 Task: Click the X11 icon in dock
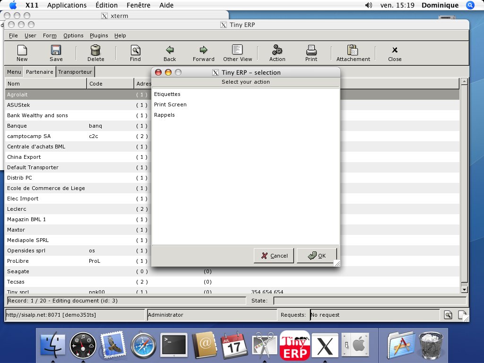tap(325, 346)
